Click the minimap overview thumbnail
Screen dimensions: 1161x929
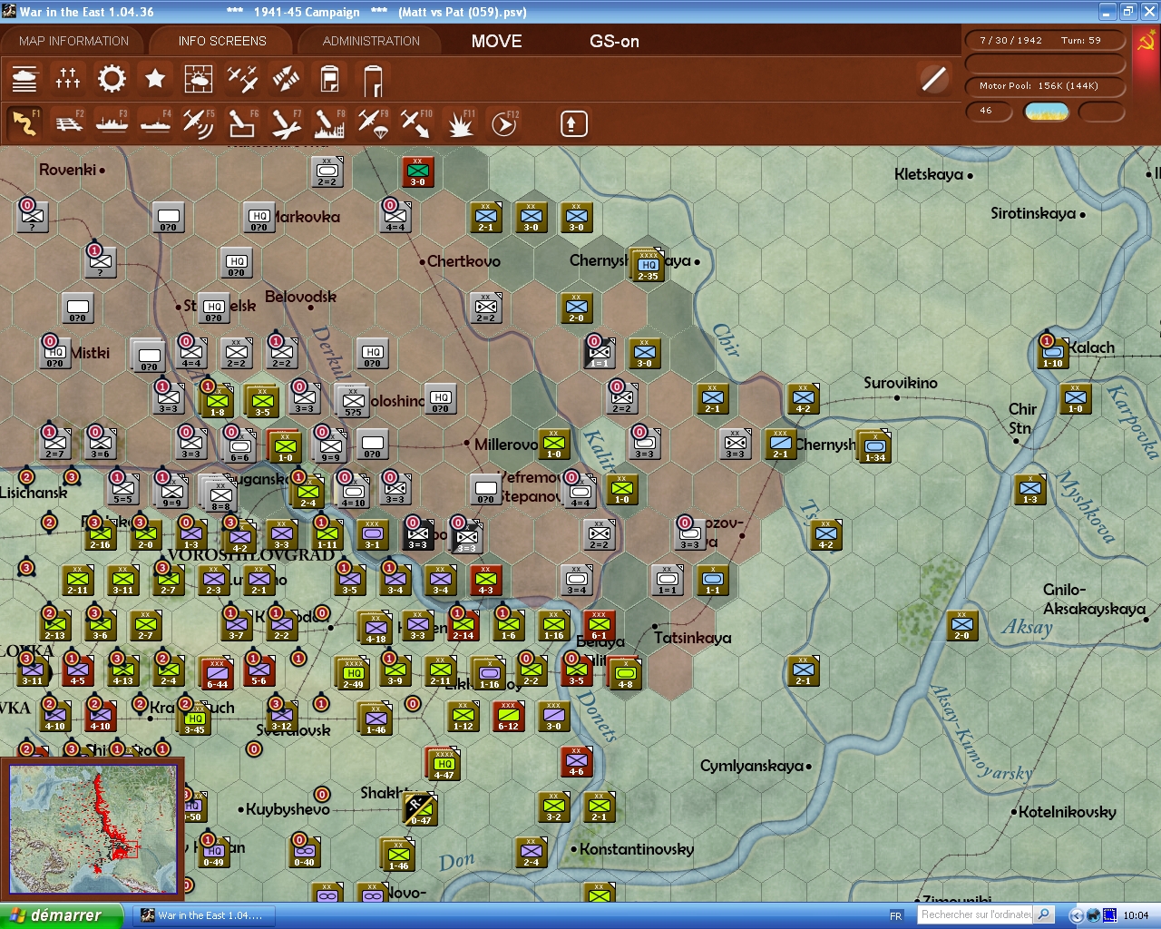click(93, 827)
